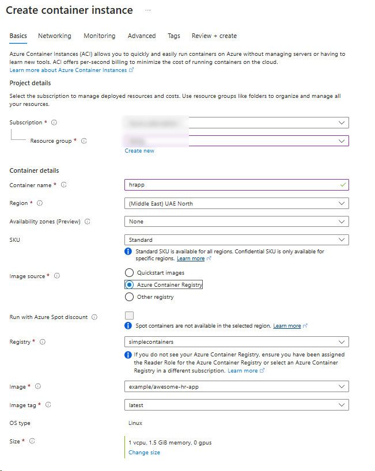Switch to the Networking tab

pos(55,36)
